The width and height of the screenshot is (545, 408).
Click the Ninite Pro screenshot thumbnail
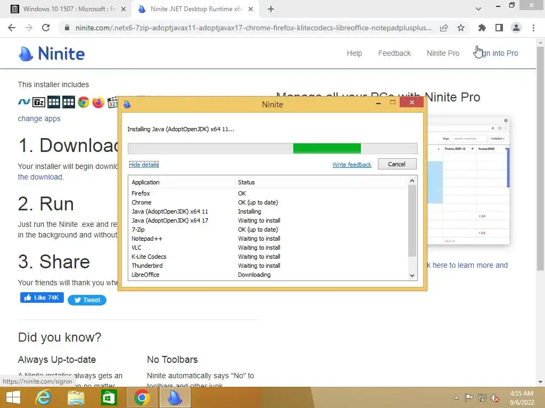468,181
